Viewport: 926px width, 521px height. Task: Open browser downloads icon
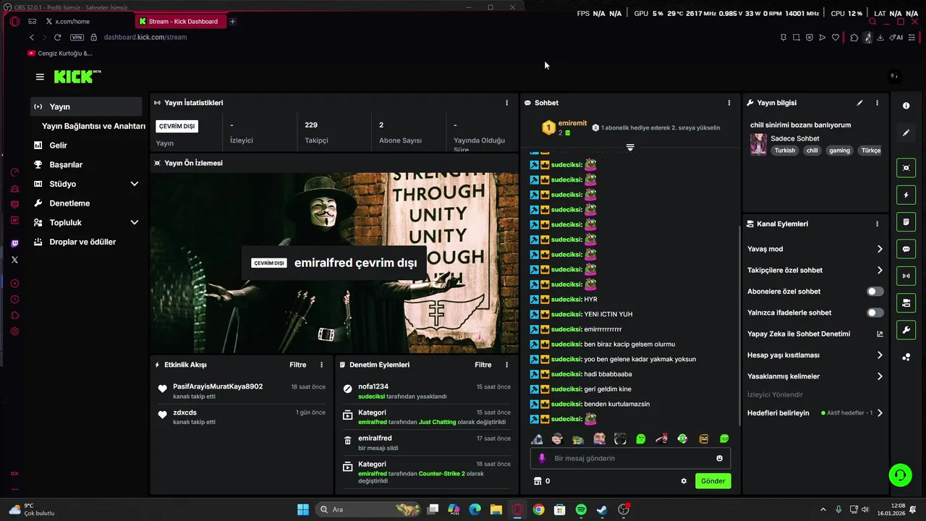(x=880, y=38)
